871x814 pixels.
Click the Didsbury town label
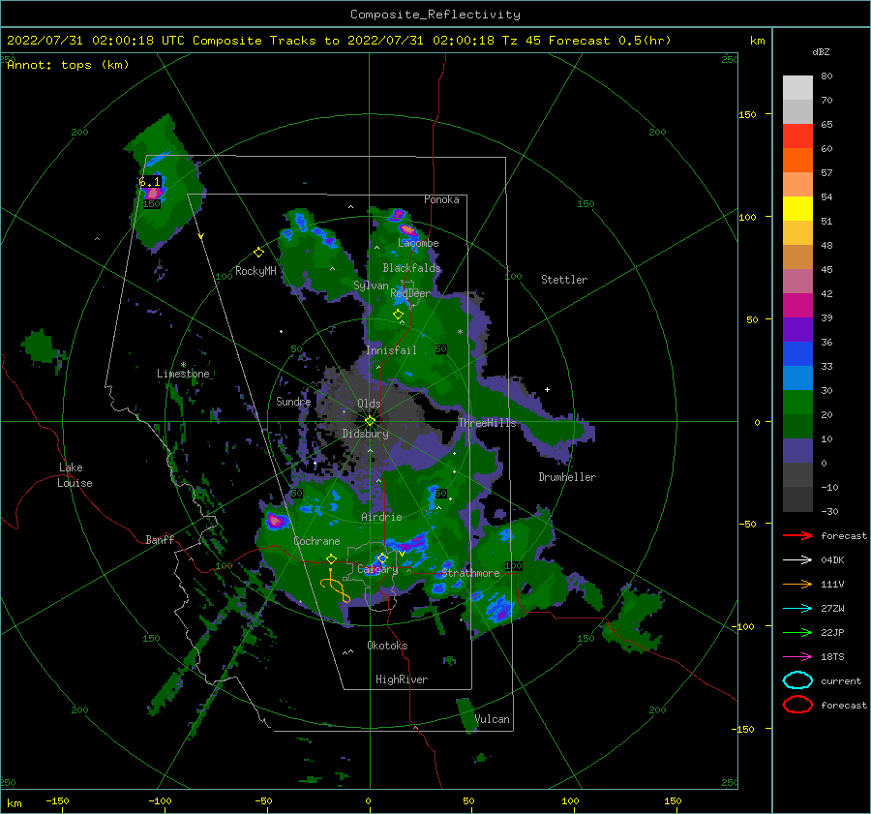coord(366,434)
